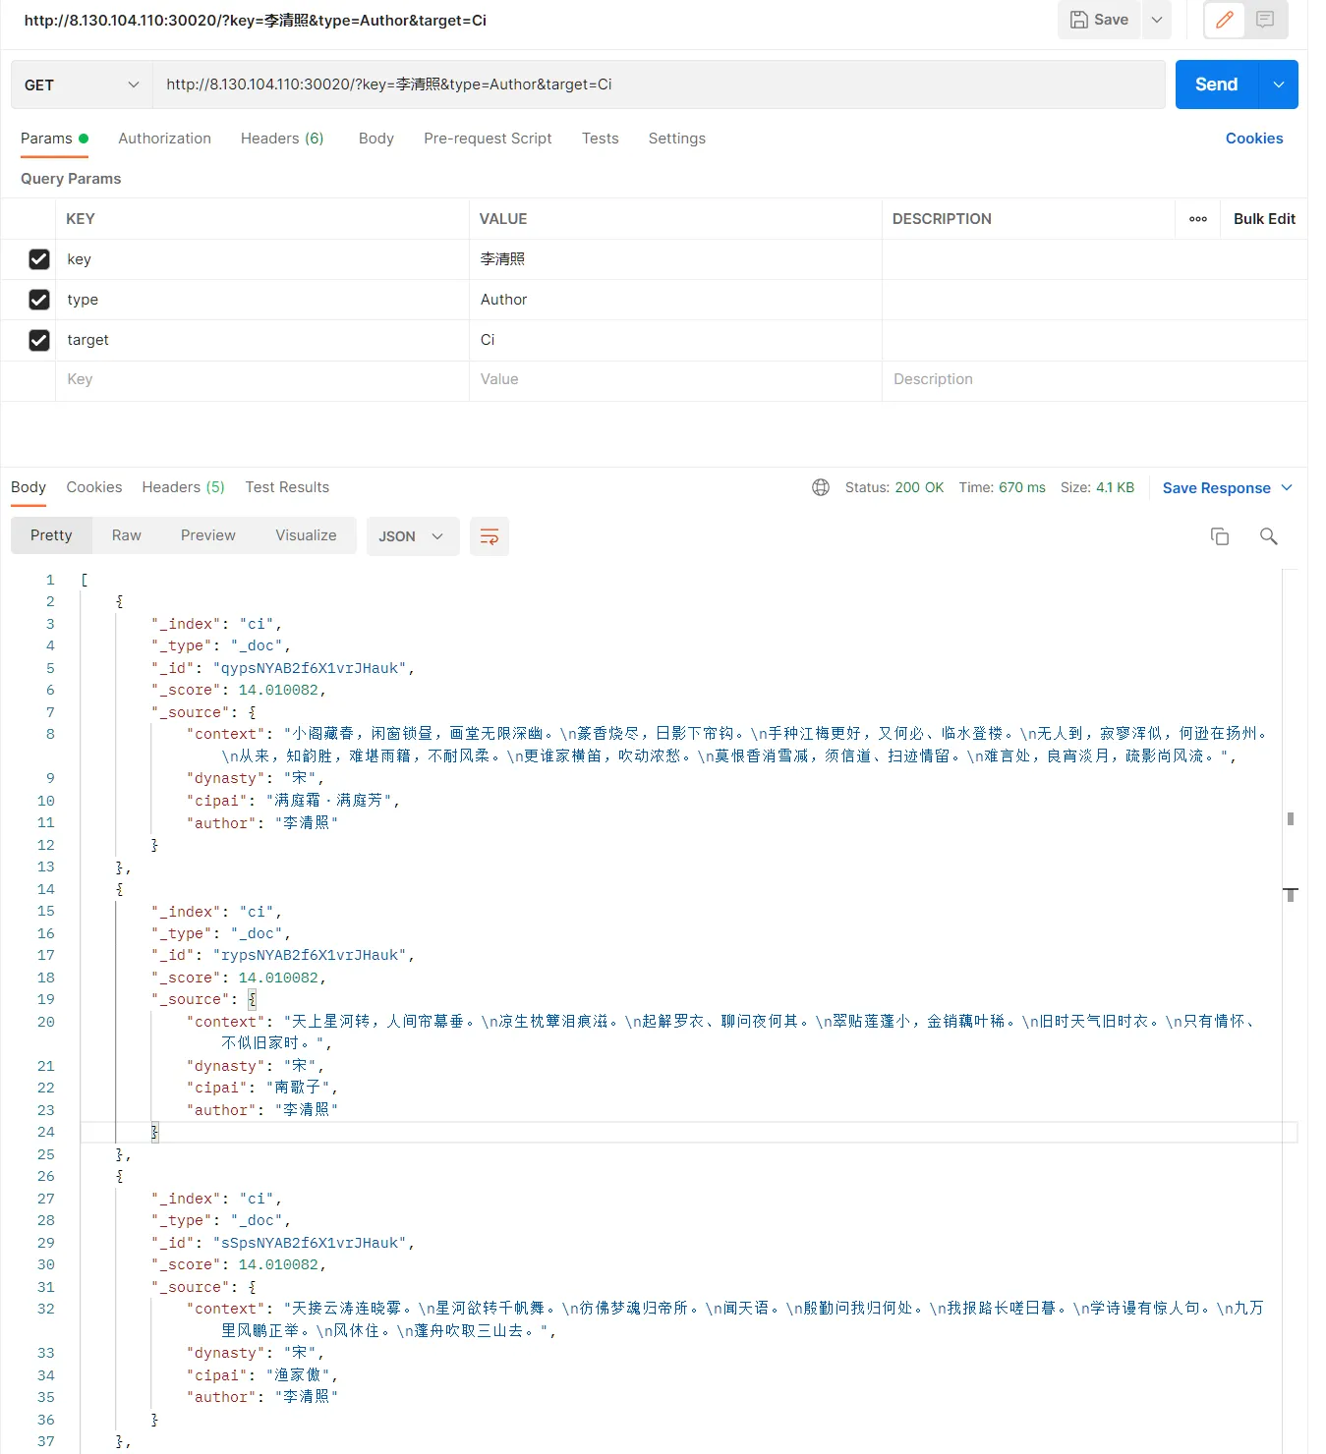Click the 'type' key cell
This screenshot has width=1326, height=1454.
pos(262,300)
